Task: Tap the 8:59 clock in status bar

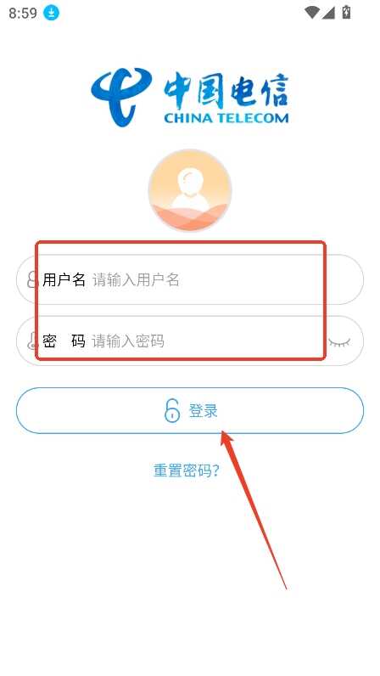Action: click(x=23, y=13)
